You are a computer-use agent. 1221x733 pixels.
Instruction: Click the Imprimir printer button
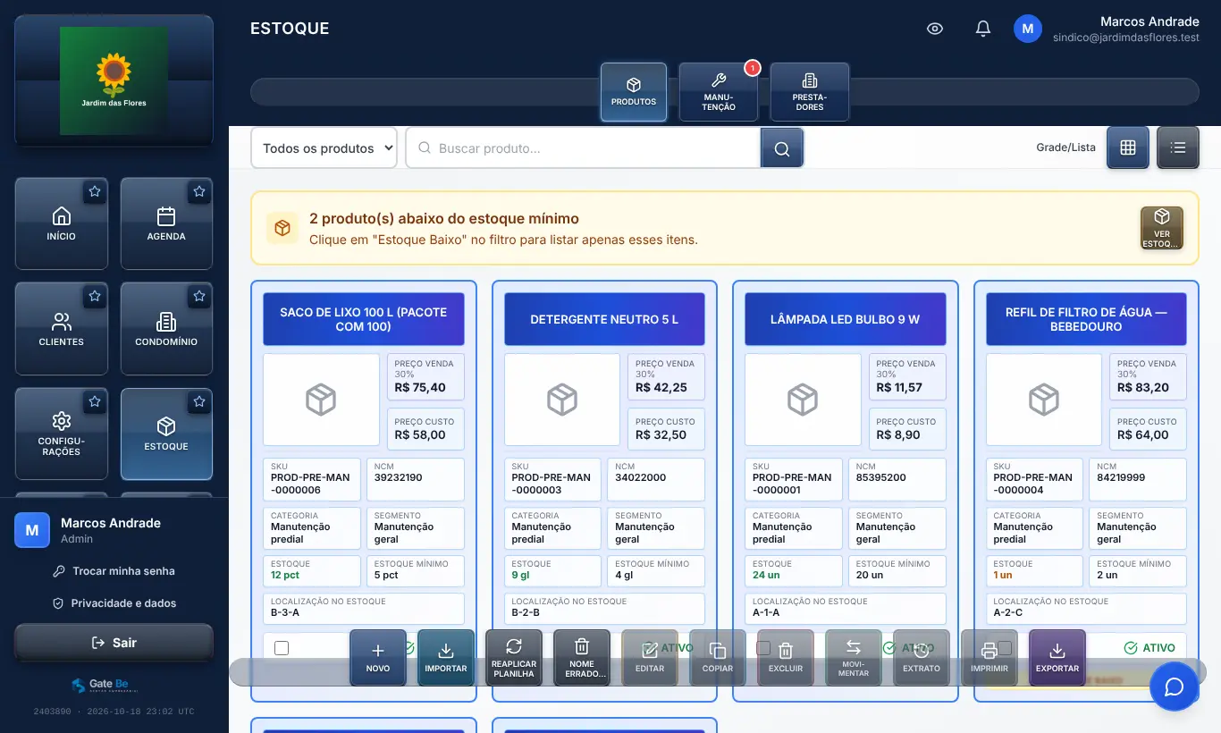(989, 658)
